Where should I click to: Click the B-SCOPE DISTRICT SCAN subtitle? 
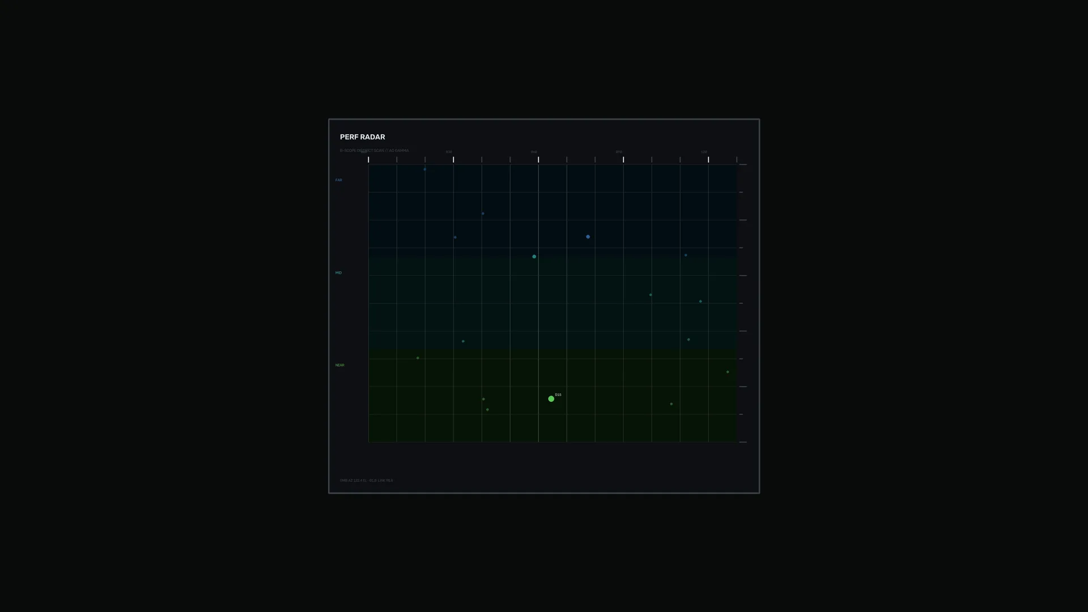click(374, 151)
